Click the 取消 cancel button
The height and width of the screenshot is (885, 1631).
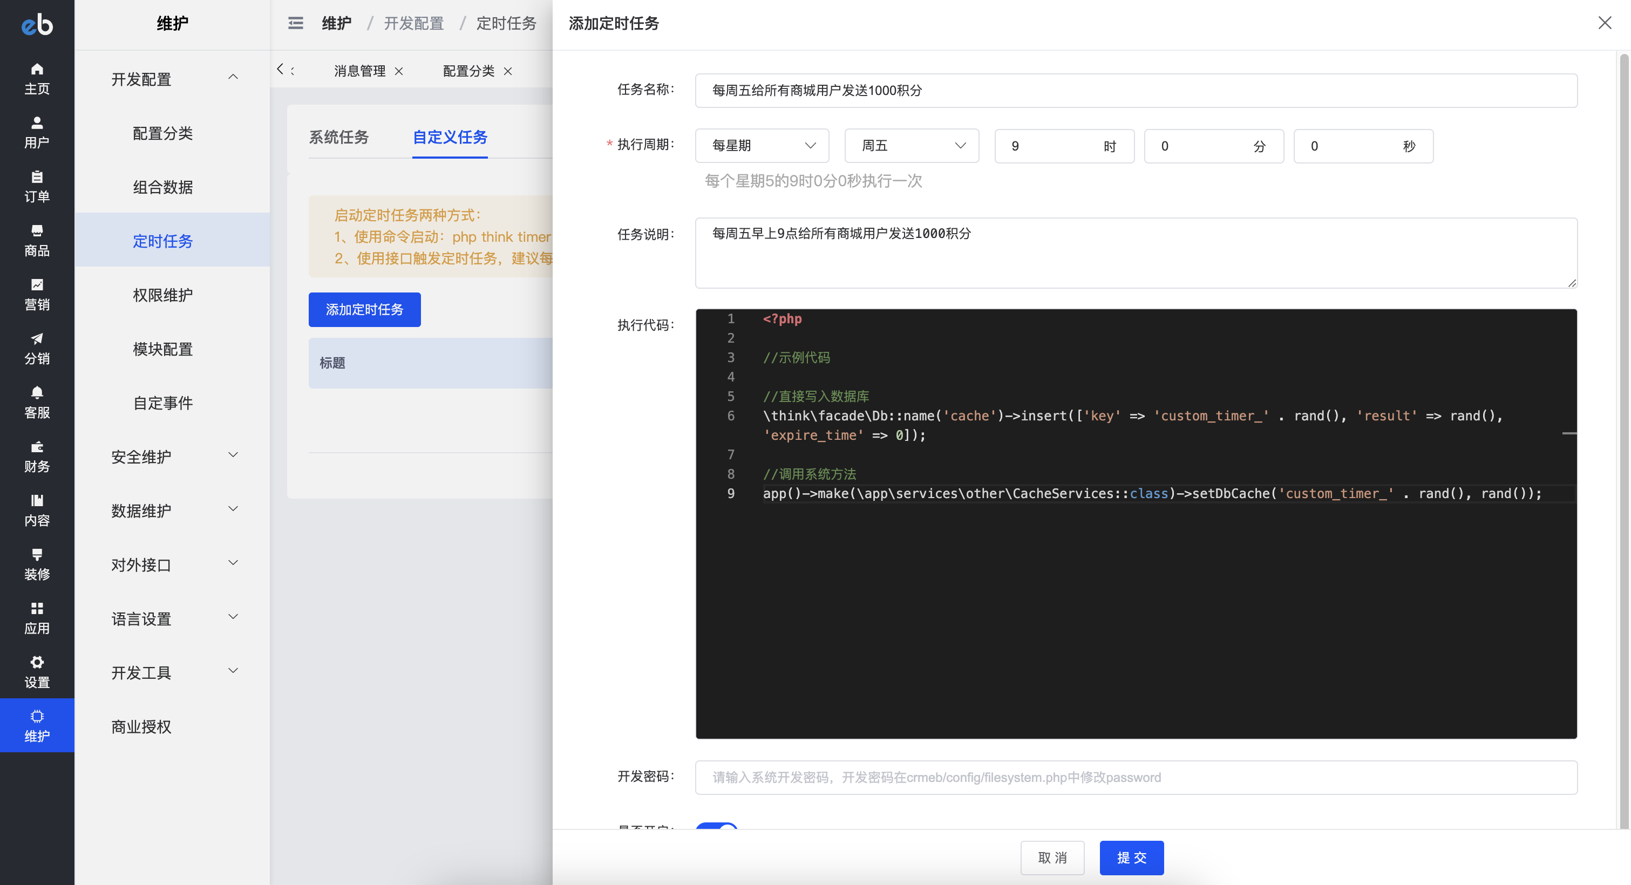[1052, 857]
